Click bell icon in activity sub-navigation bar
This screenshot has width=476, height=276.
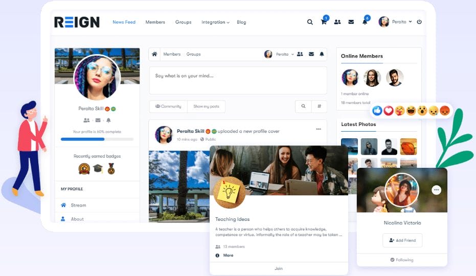pyautogui.click(x=322, y=54)
